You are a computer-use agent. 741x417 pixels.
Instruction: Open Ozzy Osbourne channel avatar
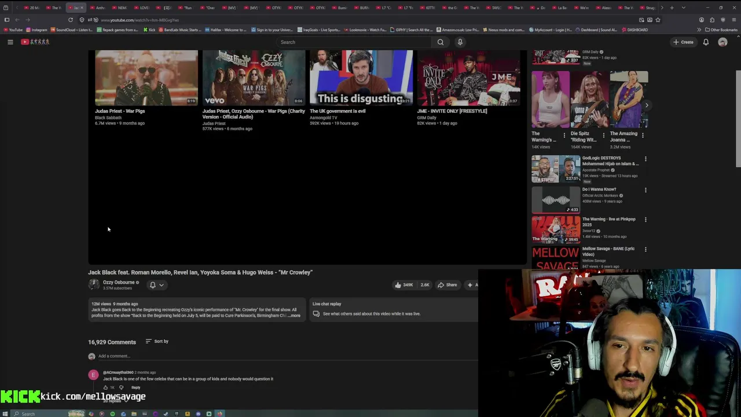(x=93, y=284)
